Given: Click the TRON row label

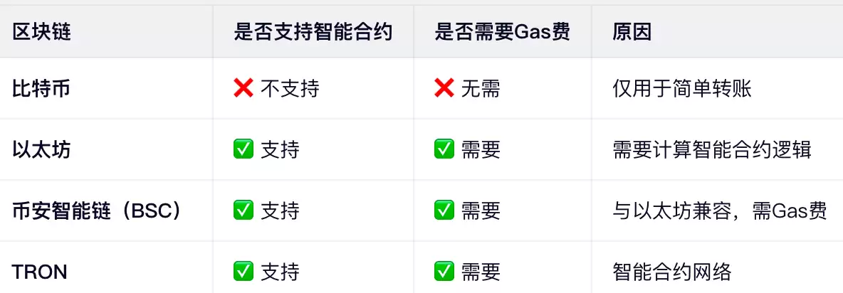Looking at the screenshot, I should click(x=40, y=272).
